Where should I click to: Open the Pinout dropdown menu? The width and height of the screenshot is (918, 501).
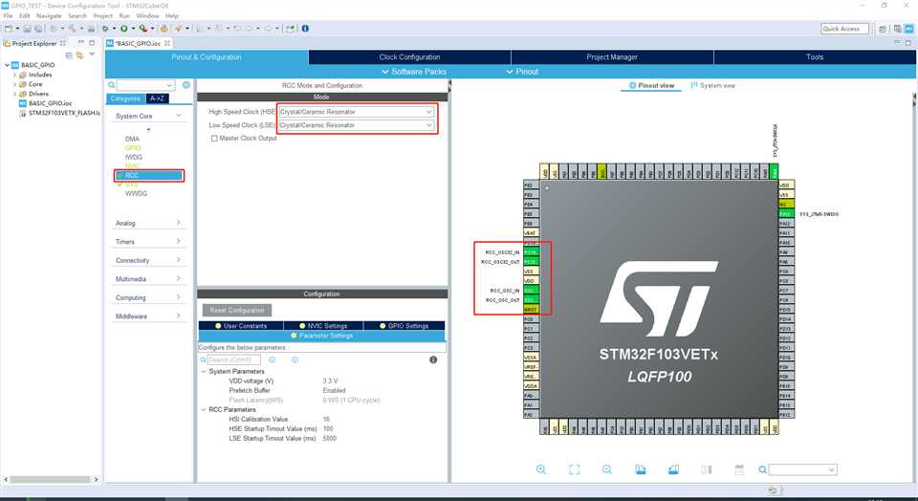point(522,72)
